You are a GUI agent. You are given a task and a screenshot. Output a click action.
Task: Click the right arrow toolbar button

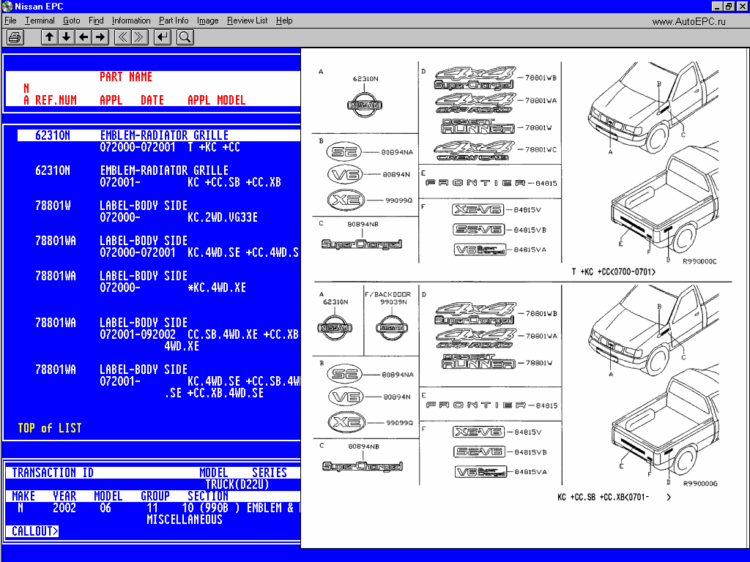pos(100,37)
